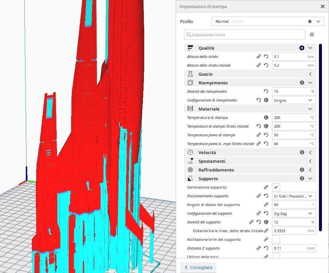The width and height of the screenshot is (329, 273).
Task: Open the Griglia infill pattern dropdown
Action: click(294, 100)
